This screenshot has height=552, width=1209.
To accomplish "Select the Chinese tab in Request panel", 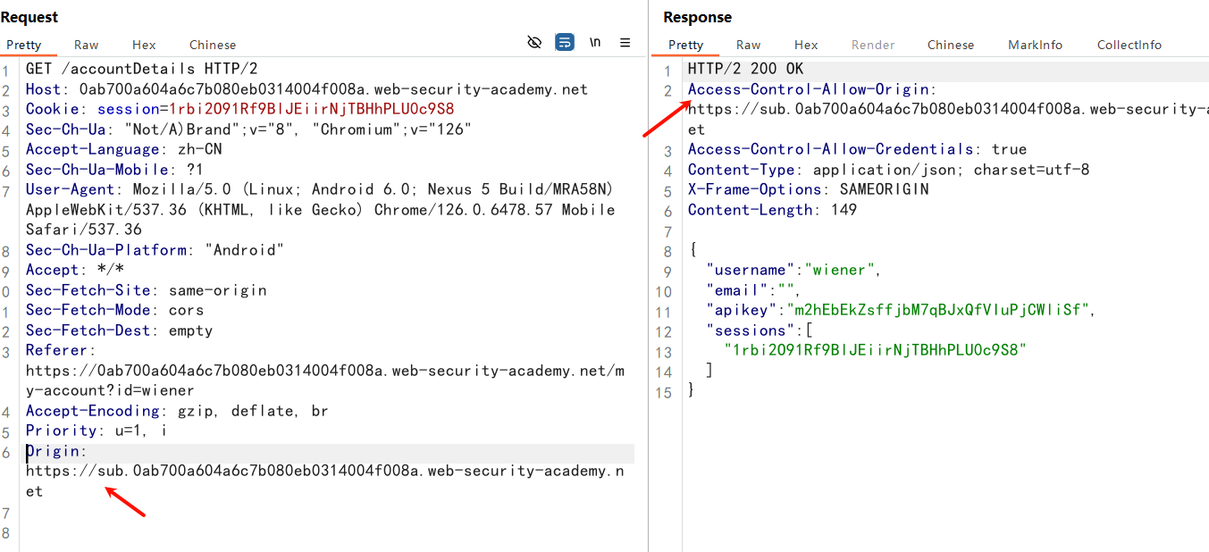I will tap(213, 45).
